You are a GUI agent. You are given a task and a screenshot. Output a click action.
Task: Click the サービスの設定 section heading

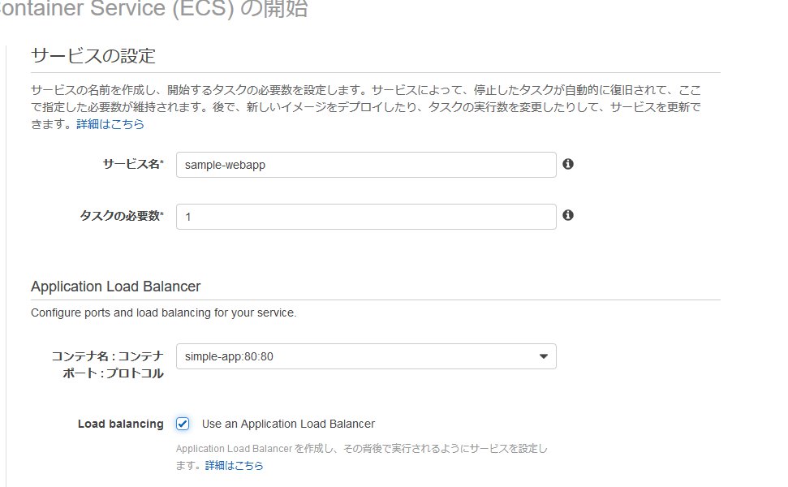pos(93,56)
